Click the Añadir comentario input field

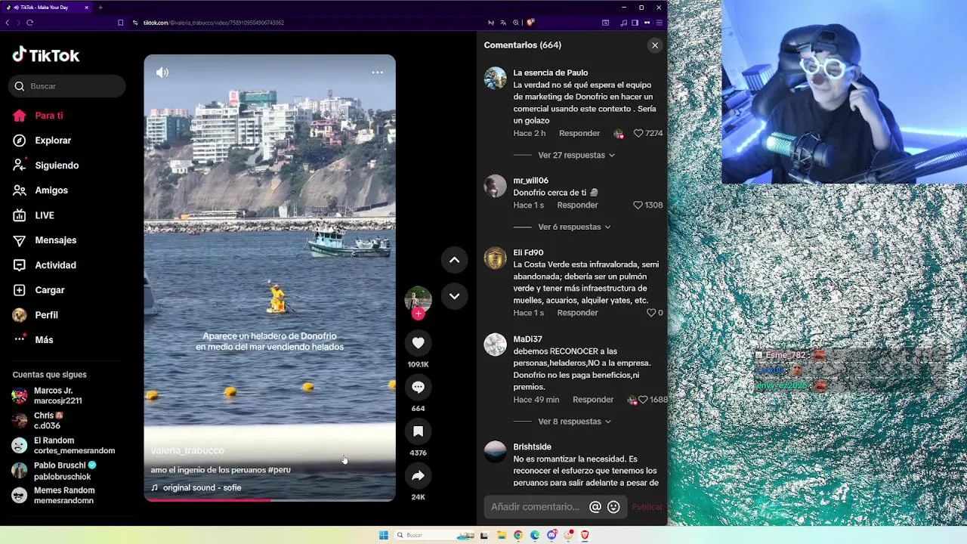(x=535, y=507)
